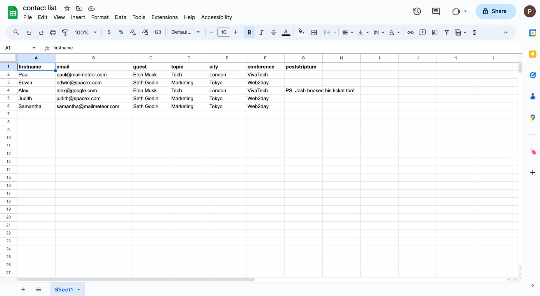
Task: Star the contact list document
Action: (67, 8)
